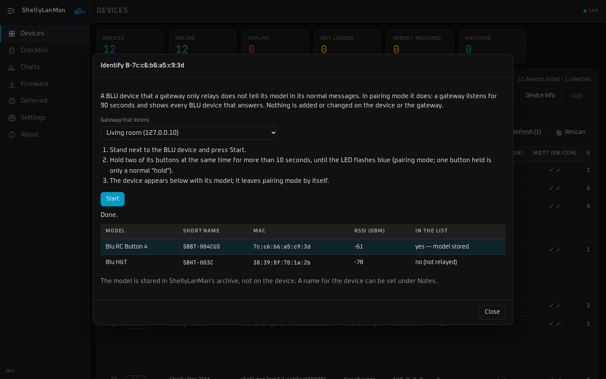Click the RSSI (DBM) column header

click(369, 231)
